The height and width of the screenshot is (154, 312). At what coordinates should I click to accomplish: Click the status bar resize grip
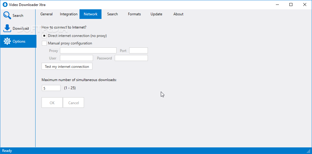pos(309,151)
